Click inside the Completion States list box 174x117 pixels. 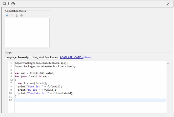(27, 32)
